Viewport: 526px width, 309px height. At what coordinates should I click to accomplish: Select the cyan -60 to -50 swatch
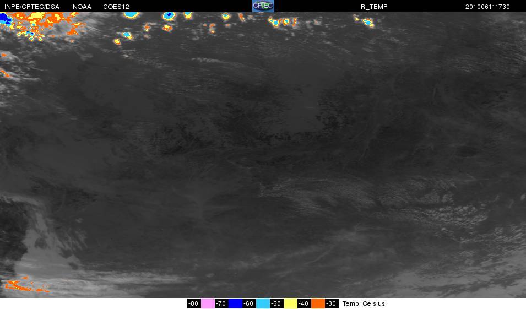(x=263, y=303)
